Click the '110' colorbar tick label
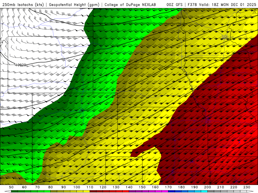Viewport: 258px width, 193px height. point(90,187)
